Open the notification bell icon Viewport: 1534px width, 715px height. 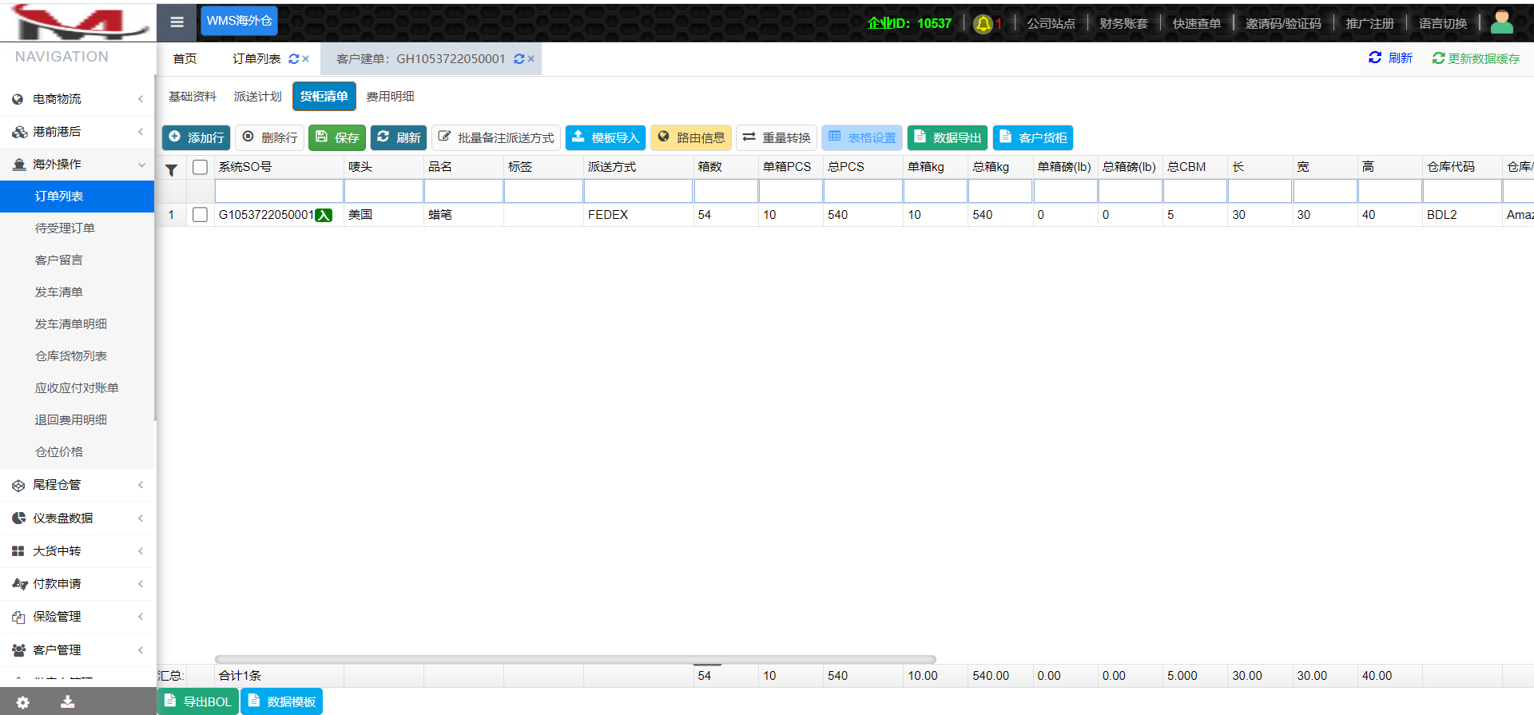coord(984,24)
